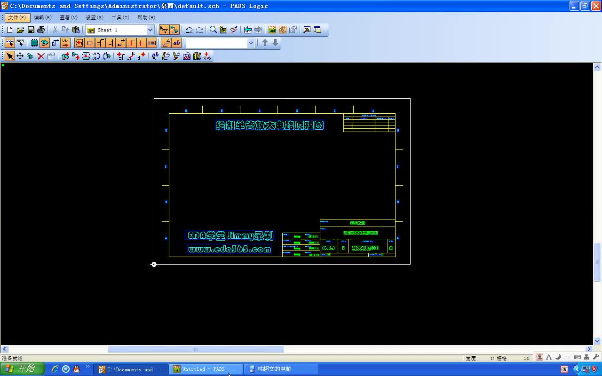Open the Help (帮助) menu
602x376 pixels.
tap(146, 17)
